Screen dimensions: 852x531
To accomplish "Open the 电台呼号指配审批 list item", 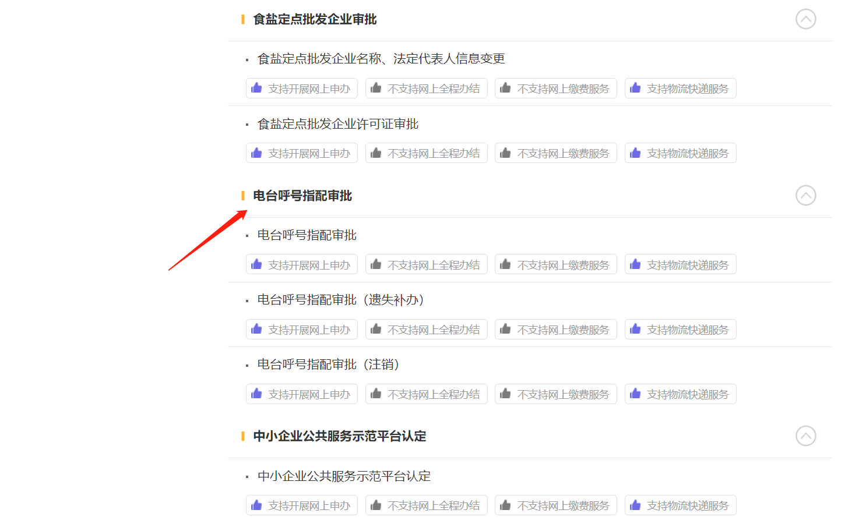I will tap(307, 235).
